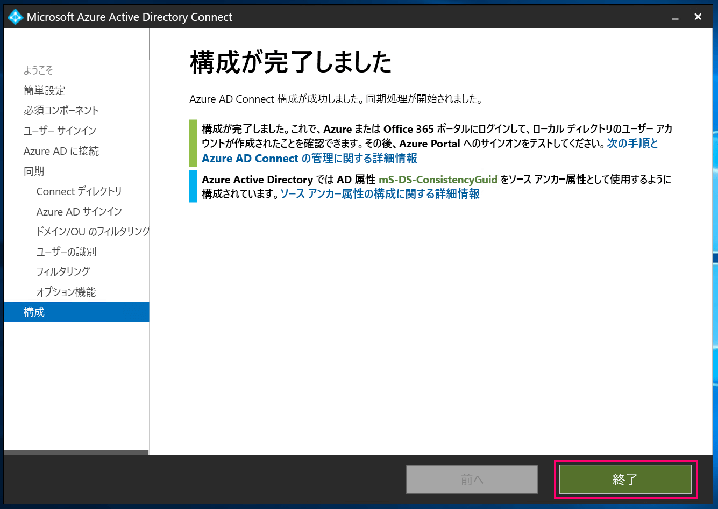Go to 必須コンポーネント step
The height and width of the screenshot is (509, 718).
tap(61, 111)
